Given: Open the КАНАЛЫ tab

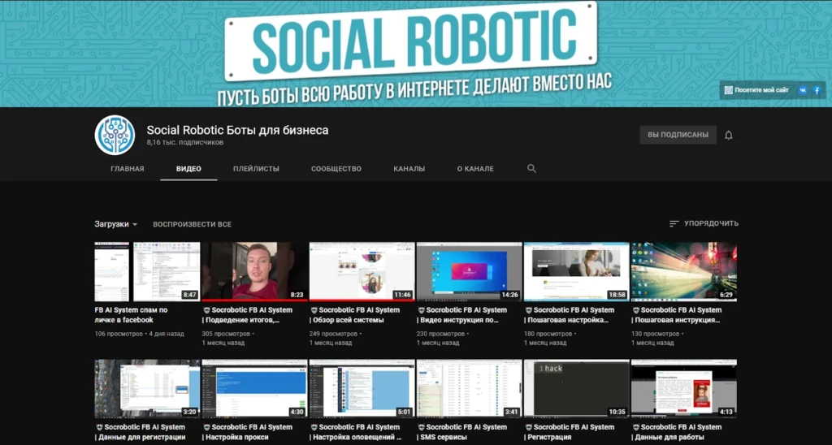Looking at the screenshot, I should pos(409,169).
